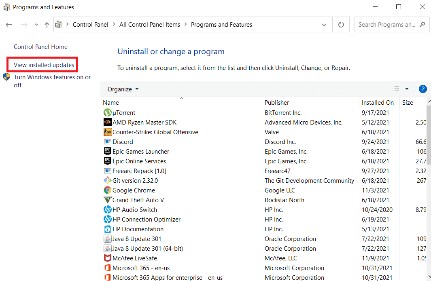
Task: Open Turn Windows features on or off
Action: 52,81
